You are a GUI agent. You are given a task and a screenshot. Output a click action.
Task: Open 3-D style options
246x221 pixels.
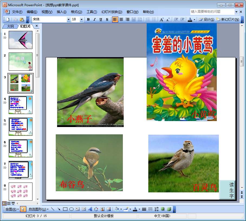(169, 209)
